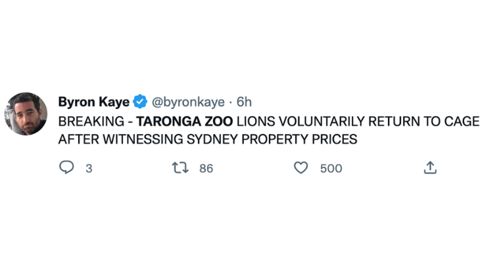Image resolution: width=480 pixels, height=270 pixels.
Task: Click the word SYDNEY in the tweet
Action: (x=212, y=139)
